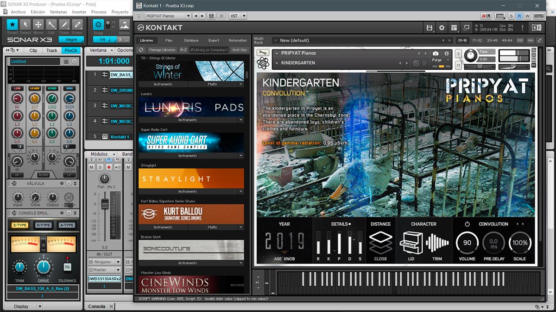Open Lunaris Instruments button
This screenshot has width=556, height=312.
point(188,120)
